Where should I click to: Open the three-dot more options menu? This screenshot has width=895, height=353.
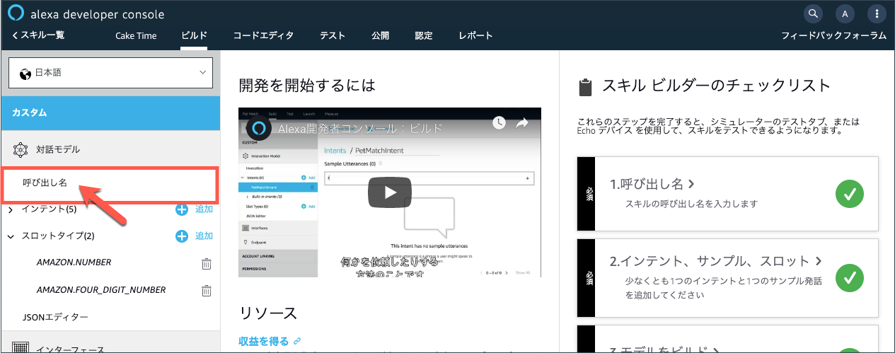tap(877, 13)
